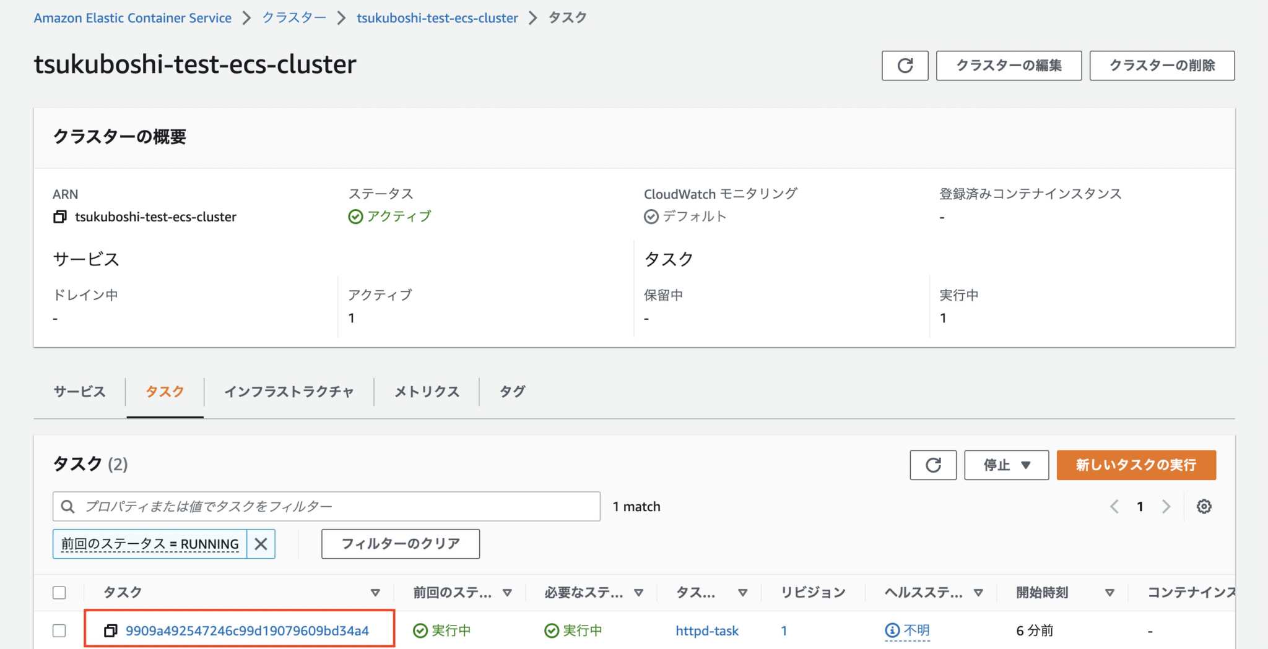Refresh the cluster overview
Viewport: 1268px width, 649px height.
coord(905,65)
